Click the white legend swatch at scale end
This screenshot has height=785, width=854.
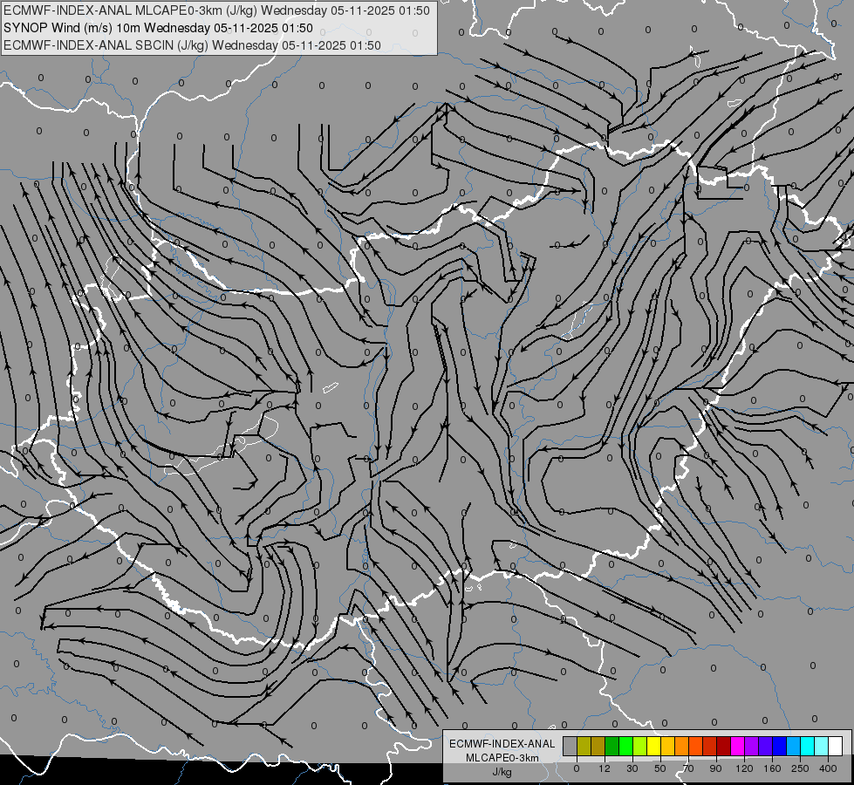point(836,747)
